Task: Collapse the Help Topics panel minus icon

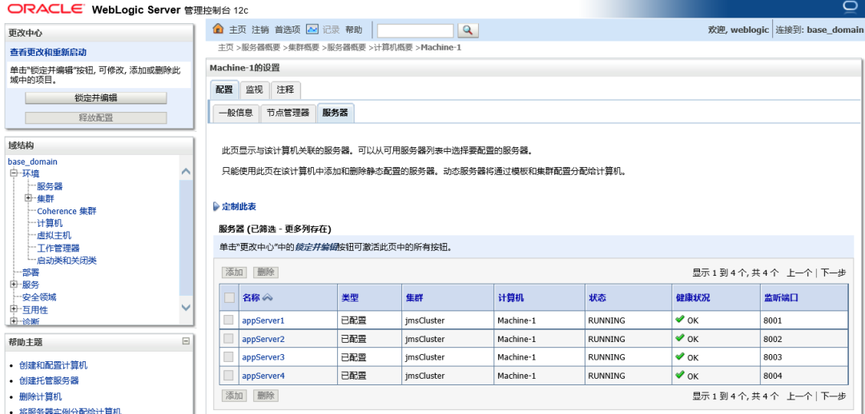Action: 186,341
